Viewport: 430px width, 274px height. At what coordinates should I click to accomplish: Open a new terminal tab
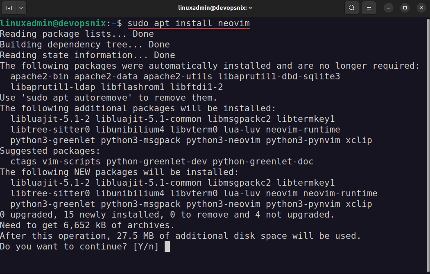[x=9, y=8]
